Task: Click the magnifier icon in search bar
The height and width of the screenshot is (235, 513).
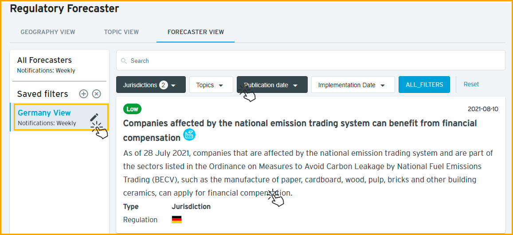Action: pyautogui.click(x=123, y=61)
